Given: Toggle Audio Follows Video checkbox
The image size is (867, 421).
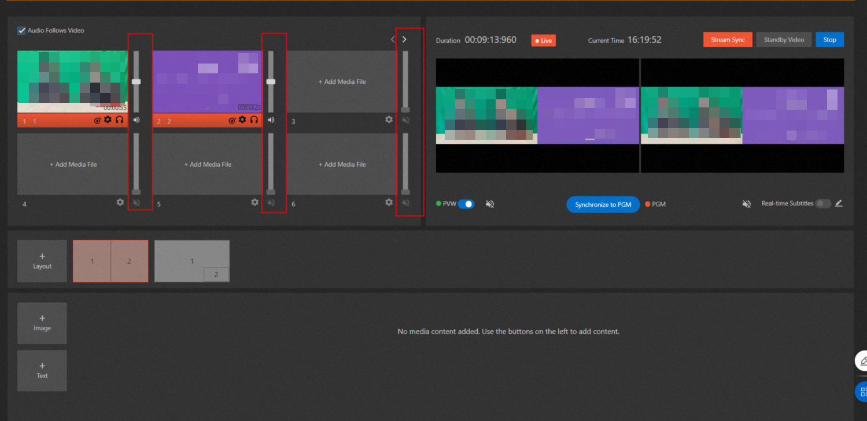Looking at the screenshot, I should coord(22,31).
